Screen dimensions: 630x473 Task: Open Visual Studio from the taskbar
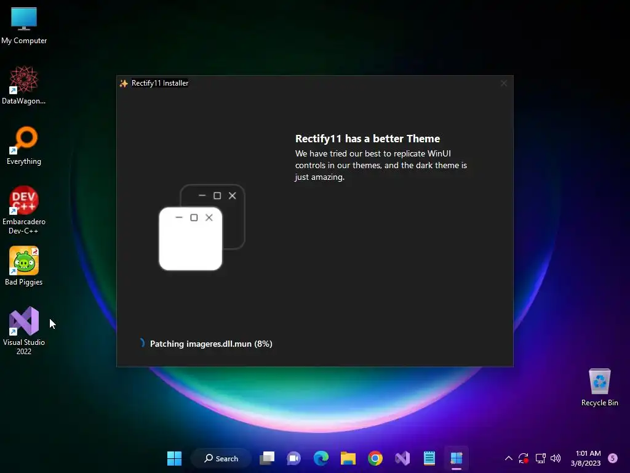click(x=402, y=458)
